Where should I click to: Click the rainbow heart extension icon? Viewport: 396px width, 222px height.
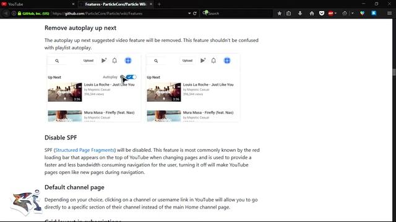(363, 14)
